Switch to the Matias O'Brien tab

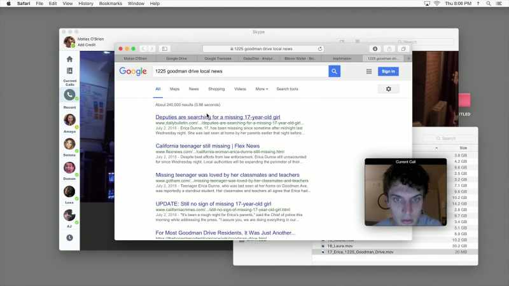pyautogui.click(x=136, y=58)
